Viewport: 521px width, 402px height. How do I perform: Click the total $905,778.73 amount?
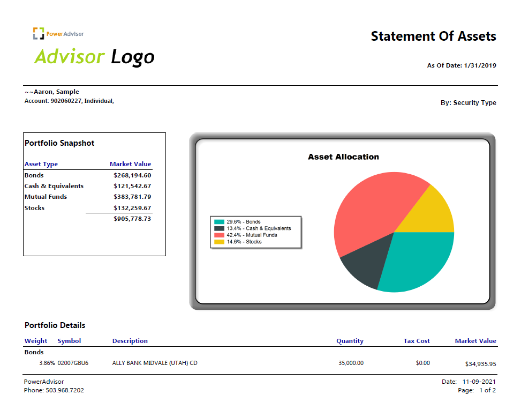[x=132, y=219]
